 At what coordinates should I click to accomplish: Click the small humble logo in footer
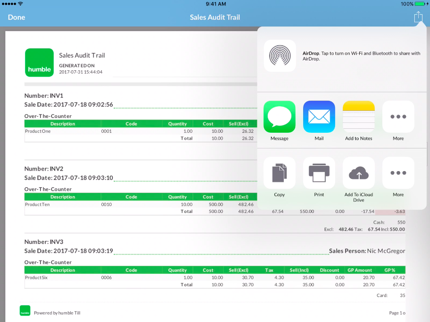pos(25,311)
